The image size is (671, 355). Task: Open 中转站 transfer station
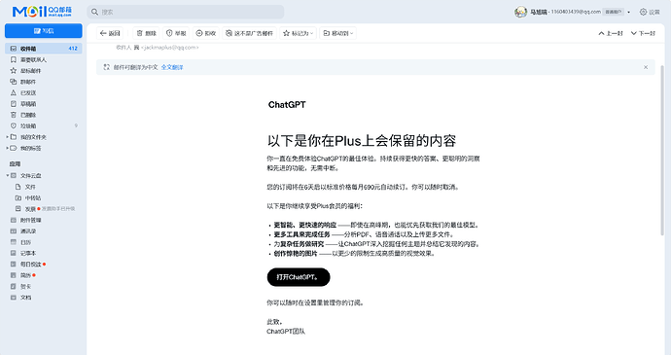32,197
